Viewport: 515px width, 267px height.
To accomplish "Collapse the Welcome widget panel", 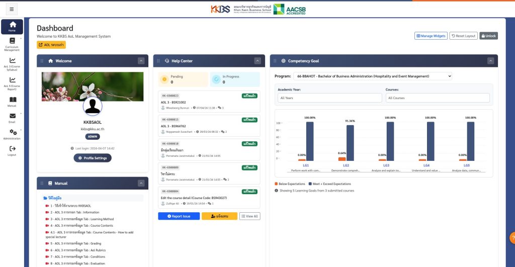I will click(x=141, y=61).
